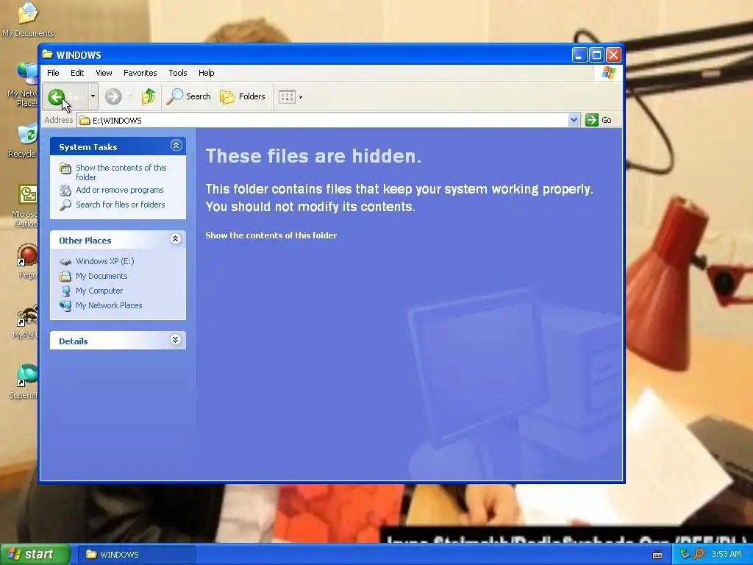
Task: Click the My Network Places desktop icon
Action: pyautogui.click(x=24, y=85)
